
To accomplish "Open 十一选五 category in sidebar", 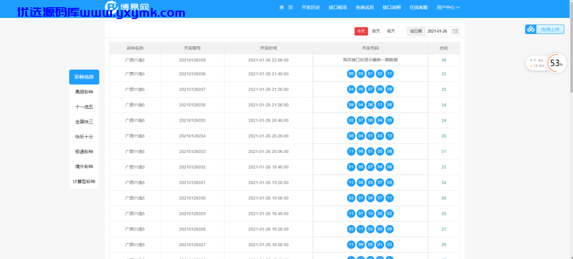I will pos(84,107).
